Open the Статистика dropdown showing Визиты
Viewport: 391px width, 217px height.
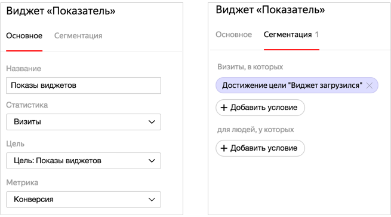84,122
